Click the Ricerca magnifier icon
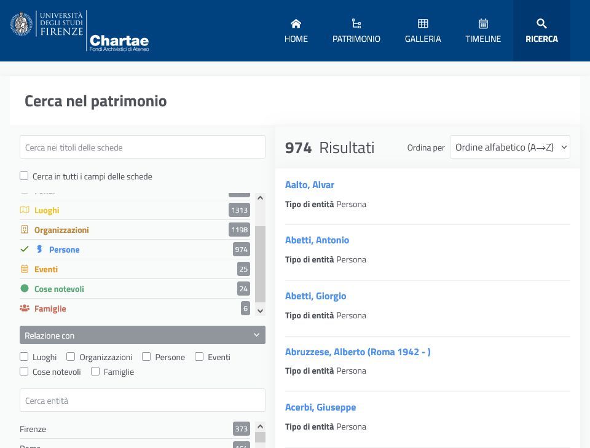 point(541,24)
